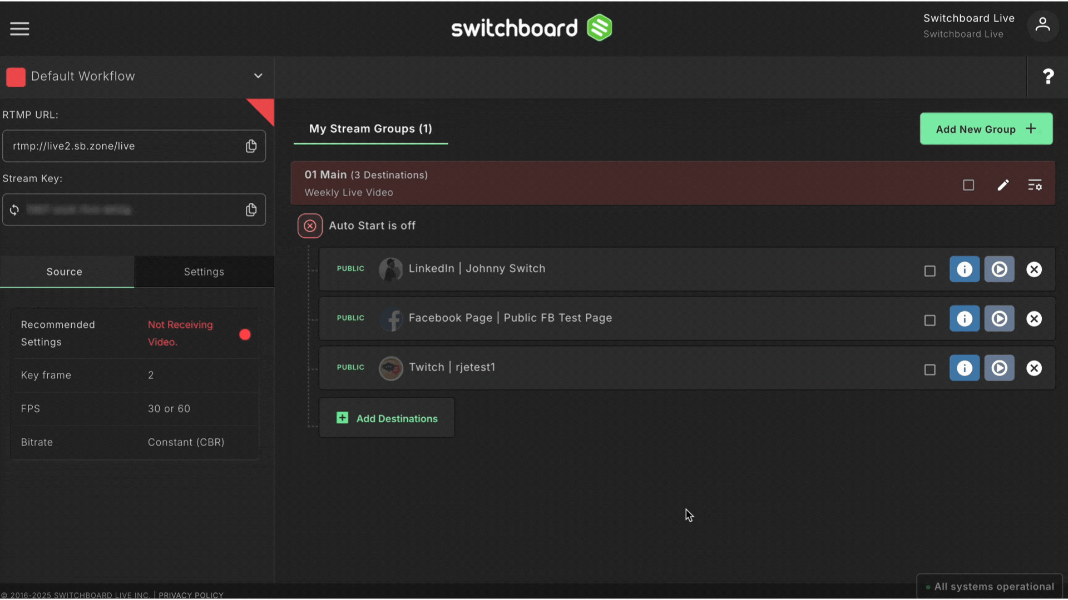Select the 01 Main group checkbox
This screenshot has width=1068, height=600.
tap(968, 185)
